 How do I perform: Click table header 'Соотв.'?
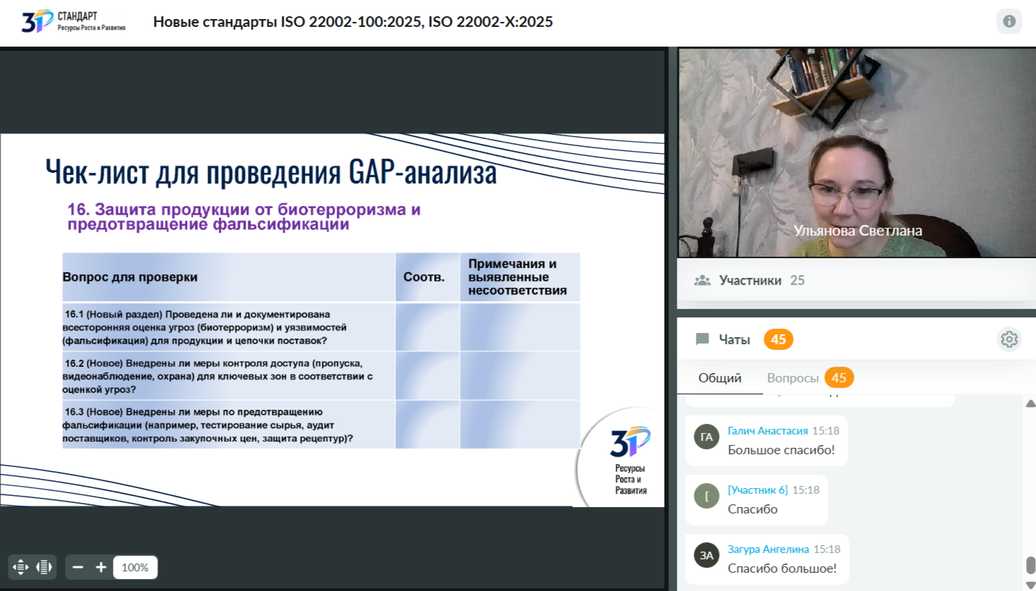point(424,277)
